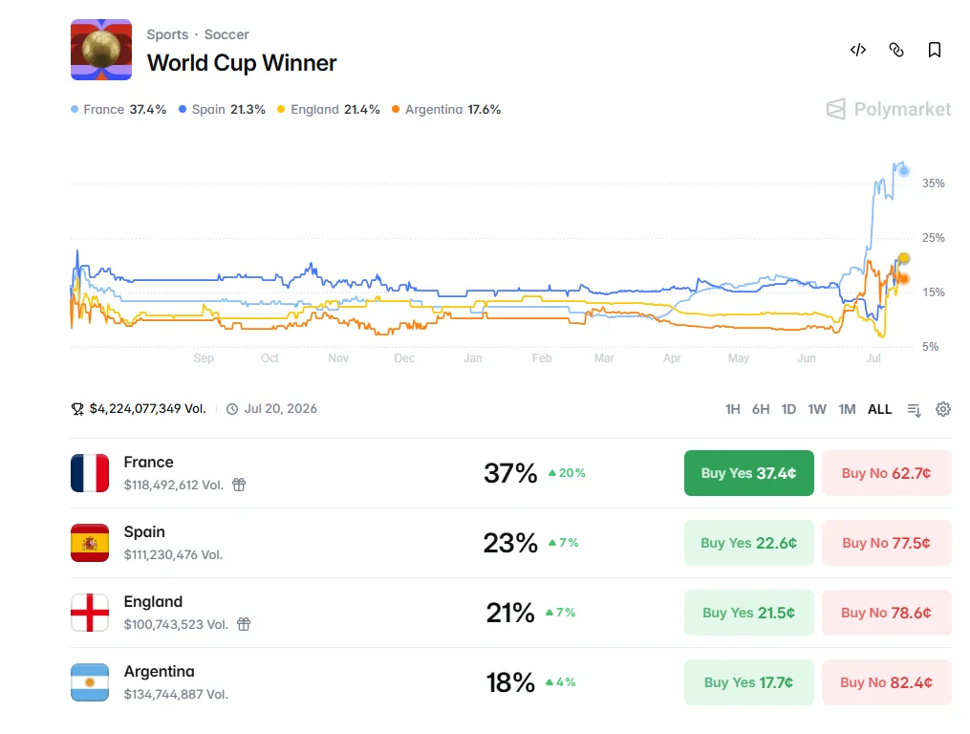Click England rewards gift icon

[x=244, y=624]
